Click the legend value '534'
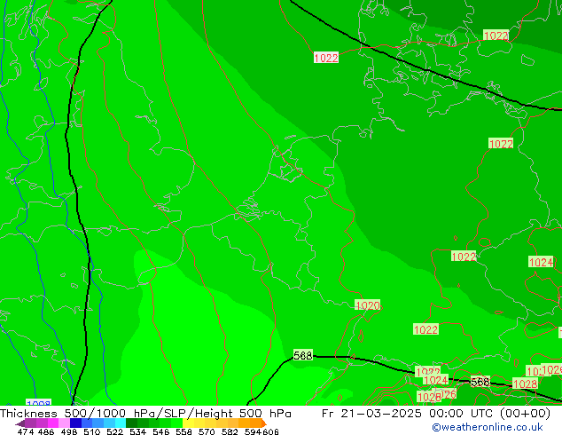The image size is (562, 435). pos(137,431)
